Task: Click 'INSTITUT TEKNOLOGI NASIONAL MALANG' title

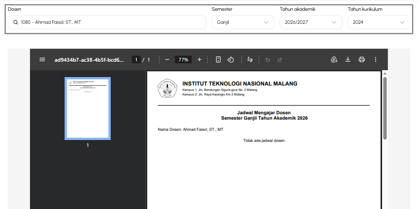Action: (240, 84)
